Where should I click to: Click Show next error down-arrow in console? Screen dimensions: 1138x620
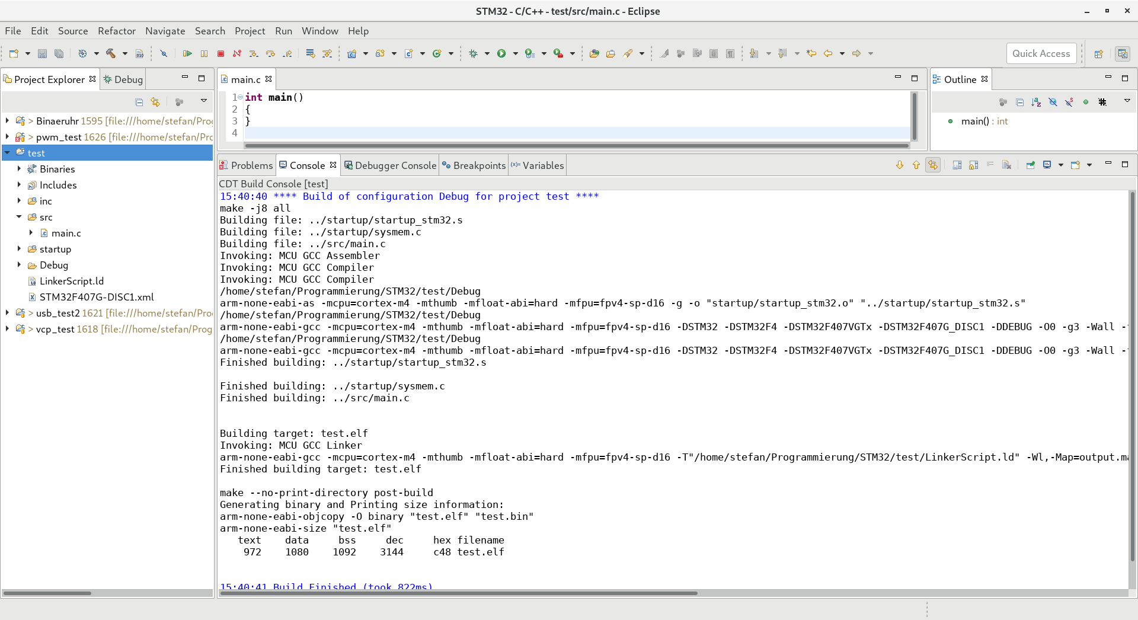[x=900, y=165]
